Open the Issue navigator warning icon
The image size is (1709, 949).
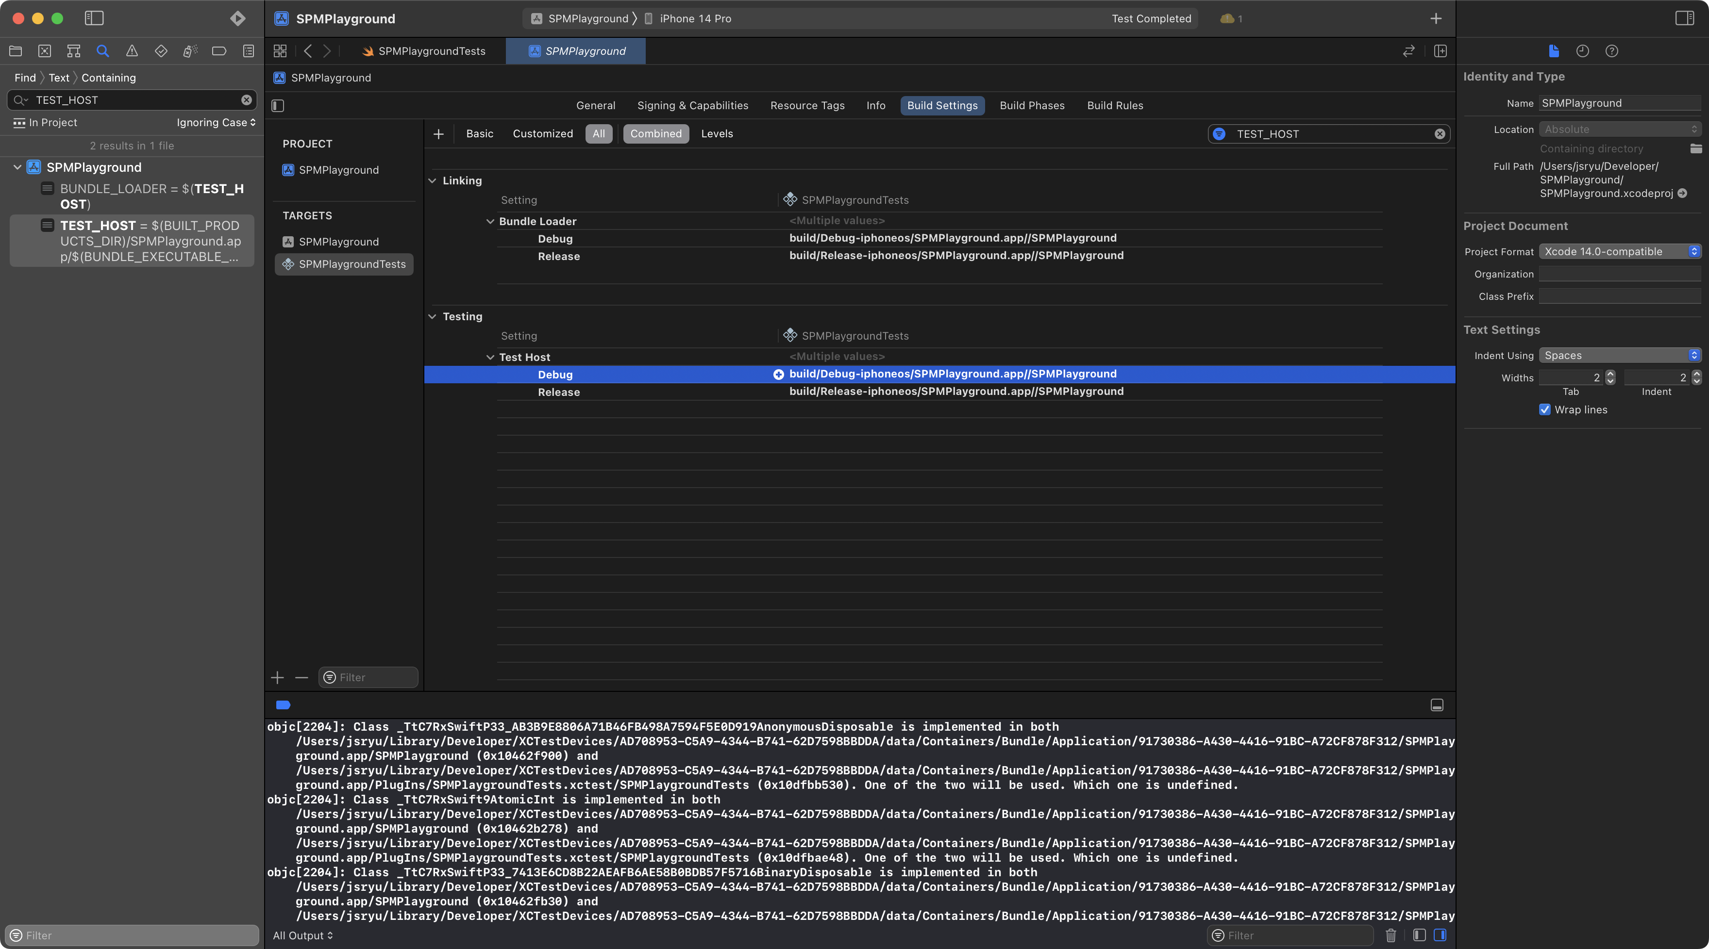tap(132, 51)
